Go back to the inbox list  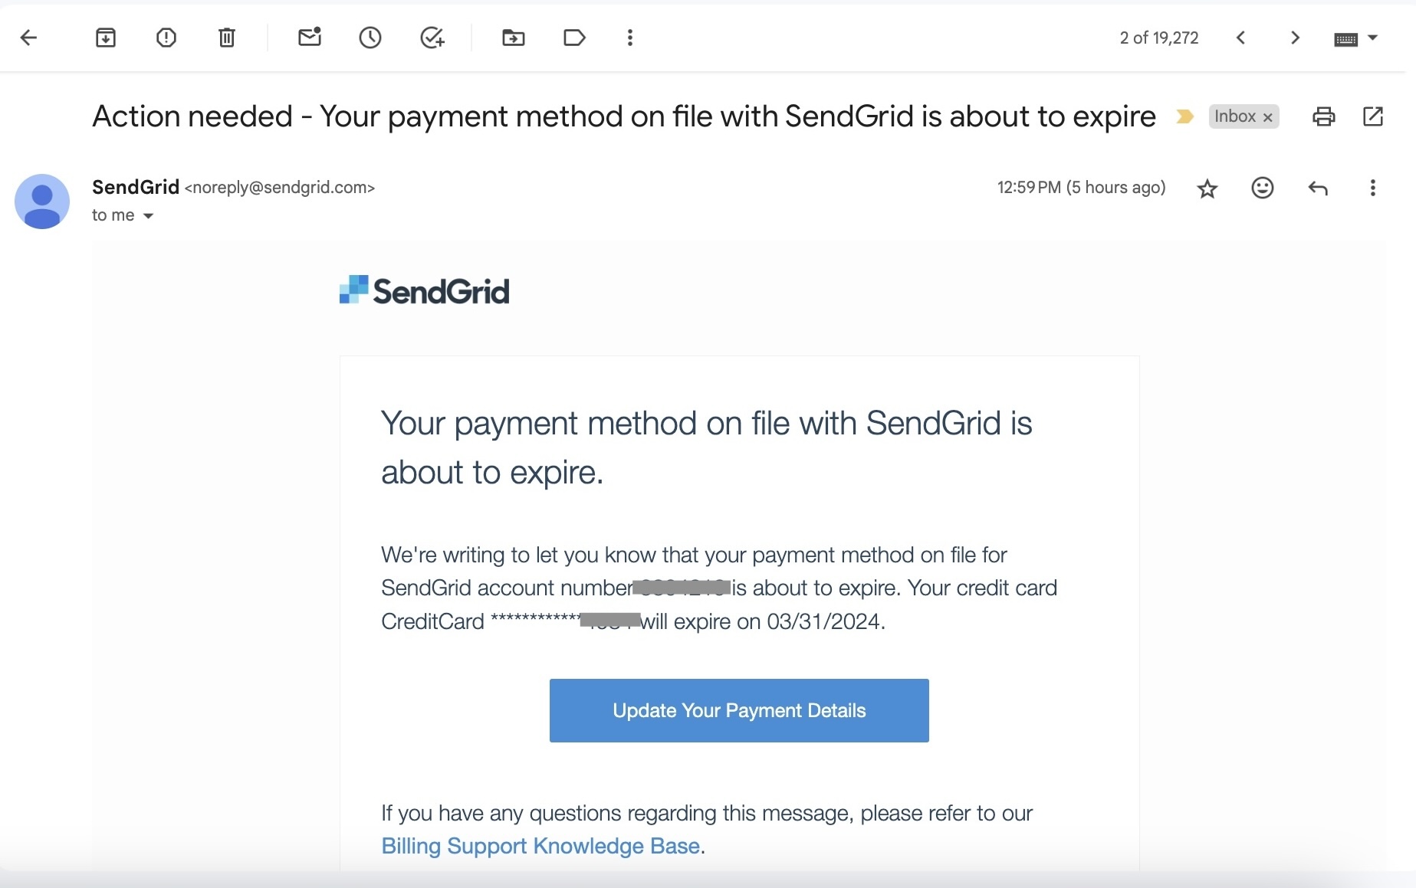point(28,38)
